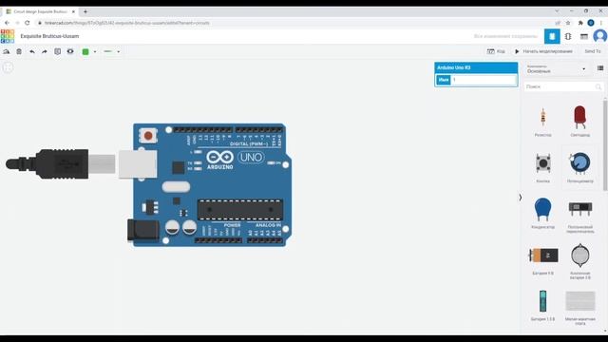Screen dimensions: 608x342
Task: Open the component list view
Action: 584,36
